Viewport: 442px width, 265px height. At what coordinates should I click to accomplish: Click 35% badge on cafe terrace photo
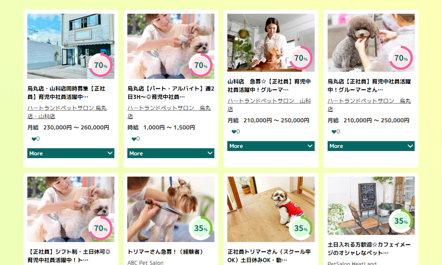tap(401, 221)
